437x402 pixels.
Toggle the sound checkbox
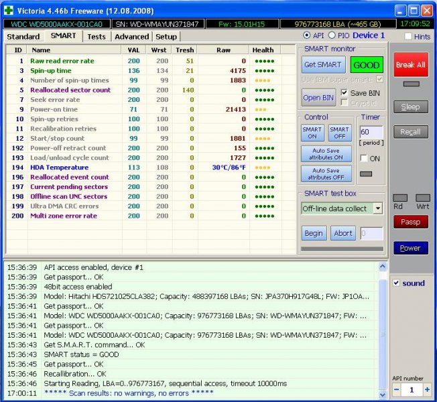pos(396,283)
